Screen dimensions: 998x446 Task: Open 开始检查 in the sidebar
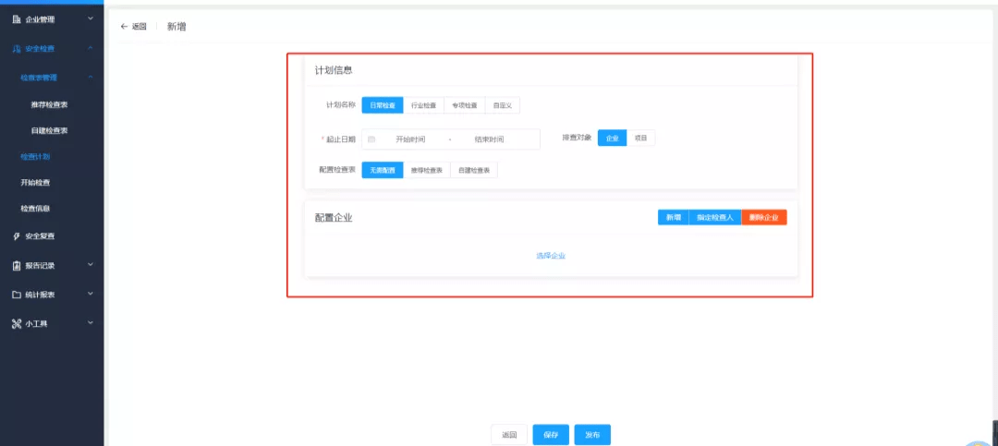(x=35, y=183)
